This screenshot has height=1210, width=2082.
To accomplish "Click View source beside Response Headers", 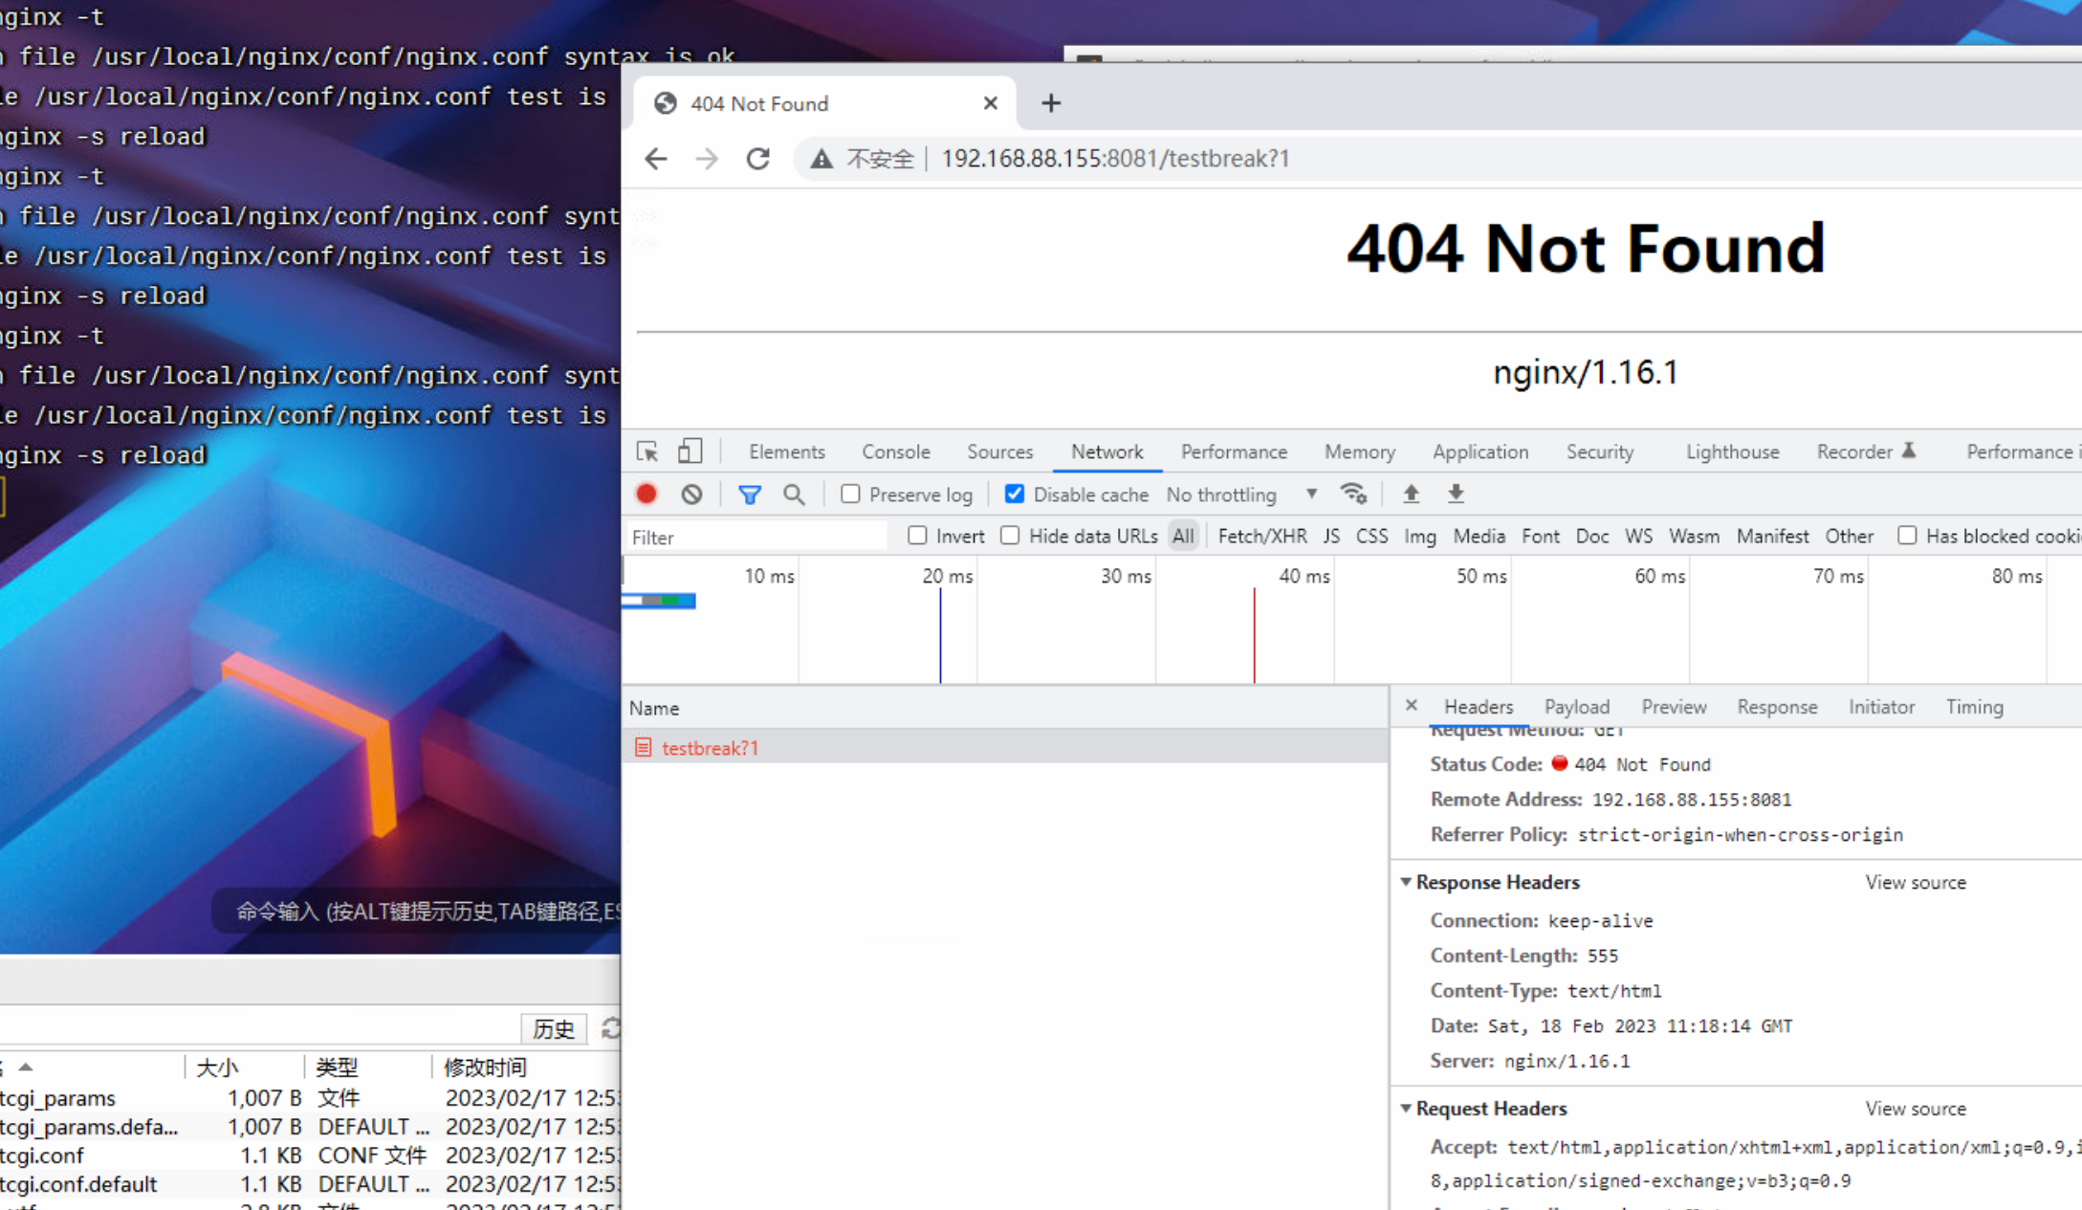I will [1915, 882].
